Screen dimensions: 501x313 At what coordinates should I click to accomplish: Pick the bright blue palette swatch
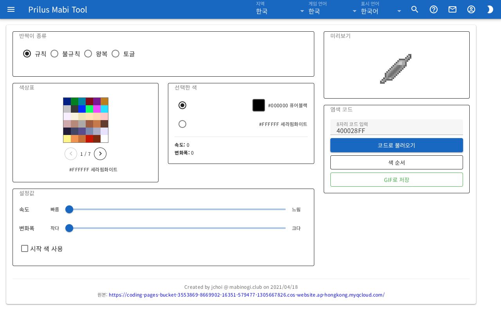click(82, 109)
